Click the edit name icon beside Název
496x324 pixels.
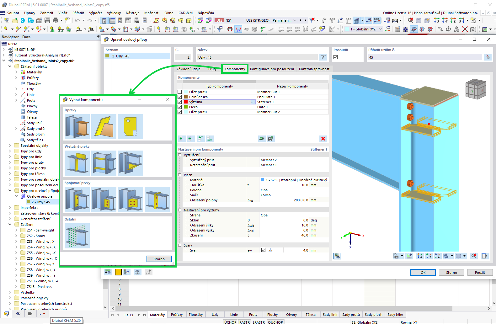point(323,57)
